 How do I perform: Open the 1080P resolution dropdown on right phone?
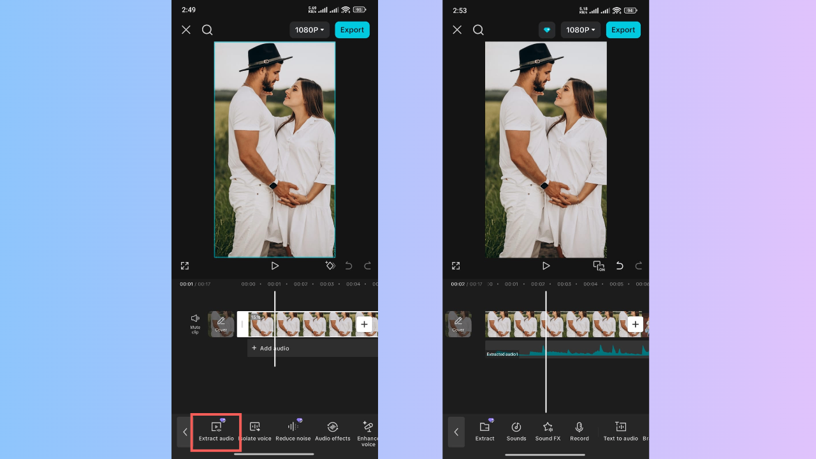(x=580, y=30)
